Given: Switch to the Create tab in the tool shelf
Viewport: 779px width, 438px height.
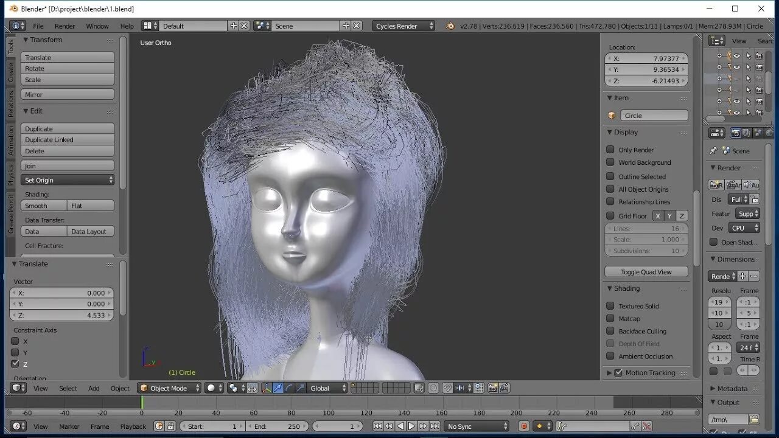Looking at the screenshot, I should pyautogui.click(x=11, y=73).
